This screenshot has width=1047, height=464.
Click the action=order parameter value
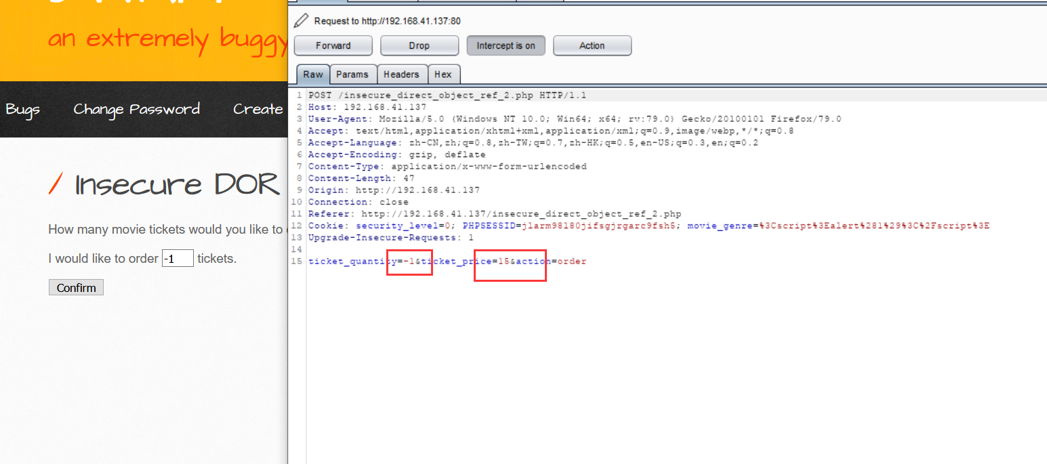point(571,261)
